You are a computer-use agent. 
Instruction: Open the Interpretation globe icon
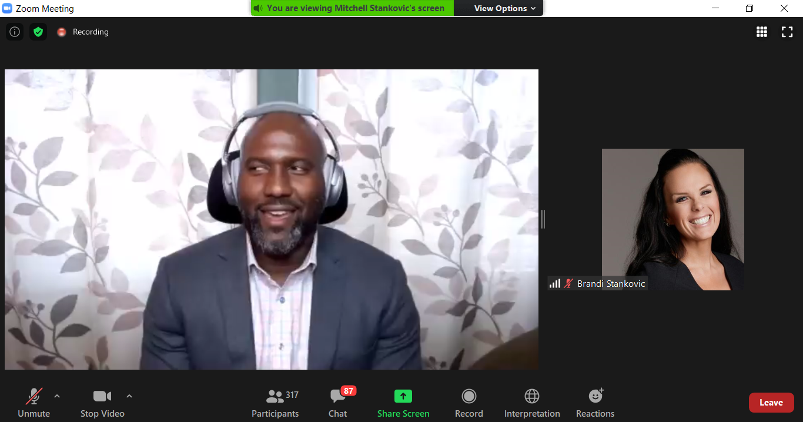click(x=531, y=403)
